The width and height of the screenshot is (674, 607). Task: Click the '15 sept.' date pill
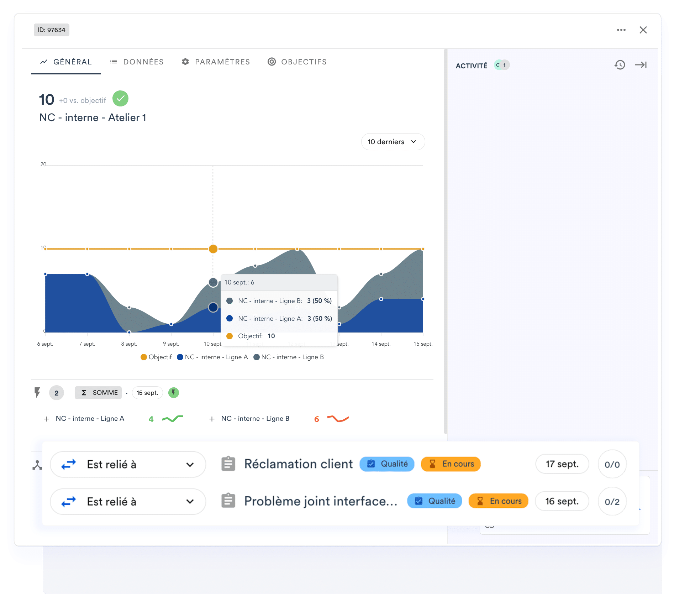(147, 393)
